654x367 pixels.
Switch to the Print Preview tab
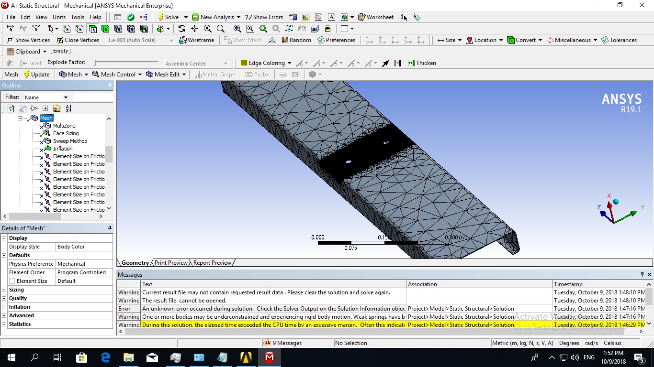pos(171,263)
